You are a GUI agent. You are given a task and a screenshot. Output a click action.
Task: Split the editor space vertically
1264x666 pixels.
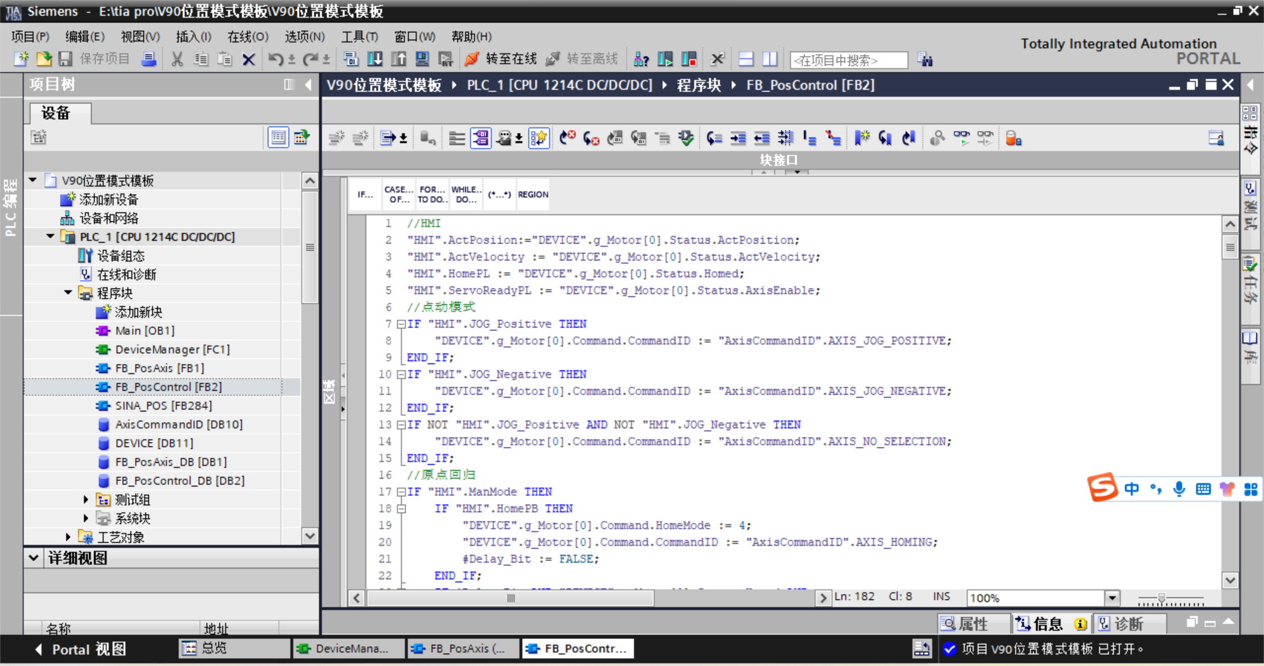[770, 59]
